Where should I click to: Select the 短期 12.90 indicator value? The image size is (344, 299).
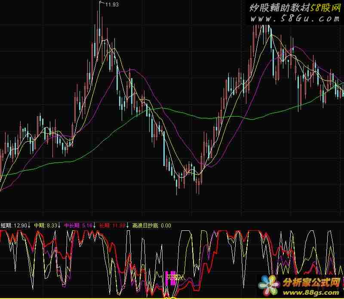point(14,226)
